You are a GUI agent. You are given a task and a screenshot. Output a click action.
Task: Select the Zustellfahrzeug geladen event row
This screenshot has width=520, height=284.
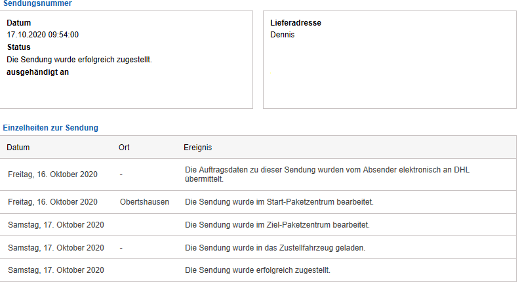tap(275, 248)
